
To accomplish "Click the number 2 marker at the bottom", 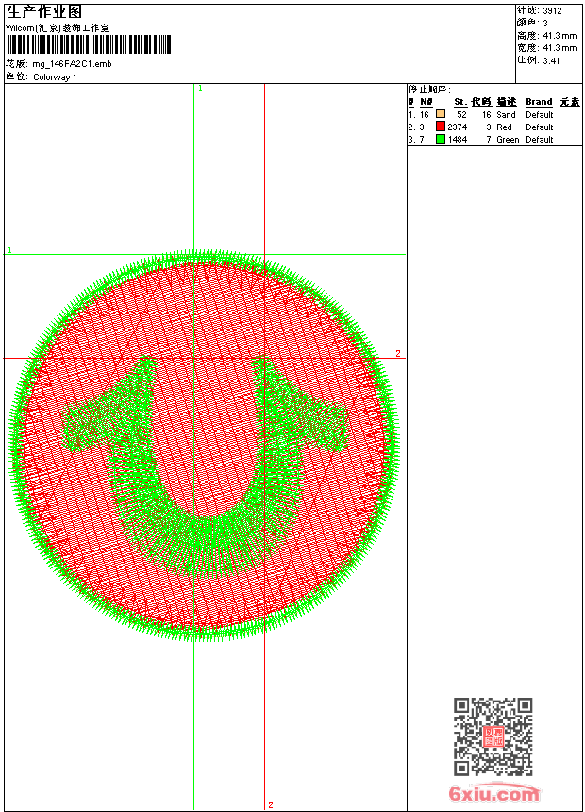I will [270, 804].
